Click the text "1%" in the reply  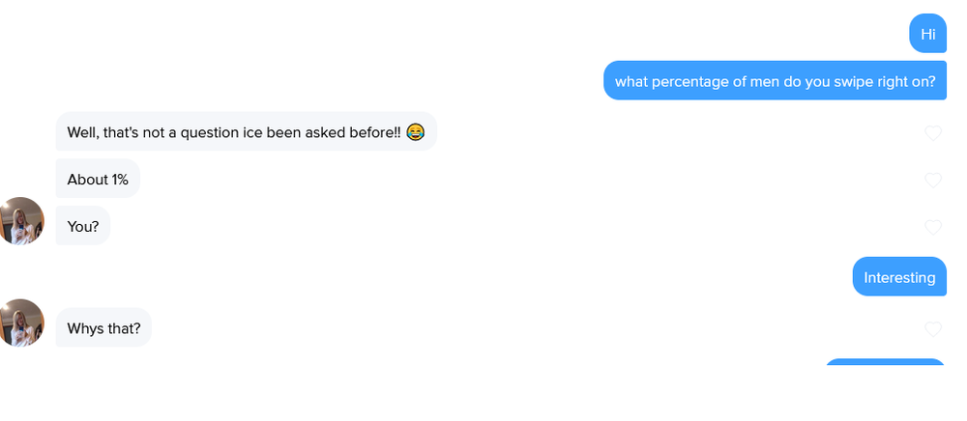[x=120, y=180]
